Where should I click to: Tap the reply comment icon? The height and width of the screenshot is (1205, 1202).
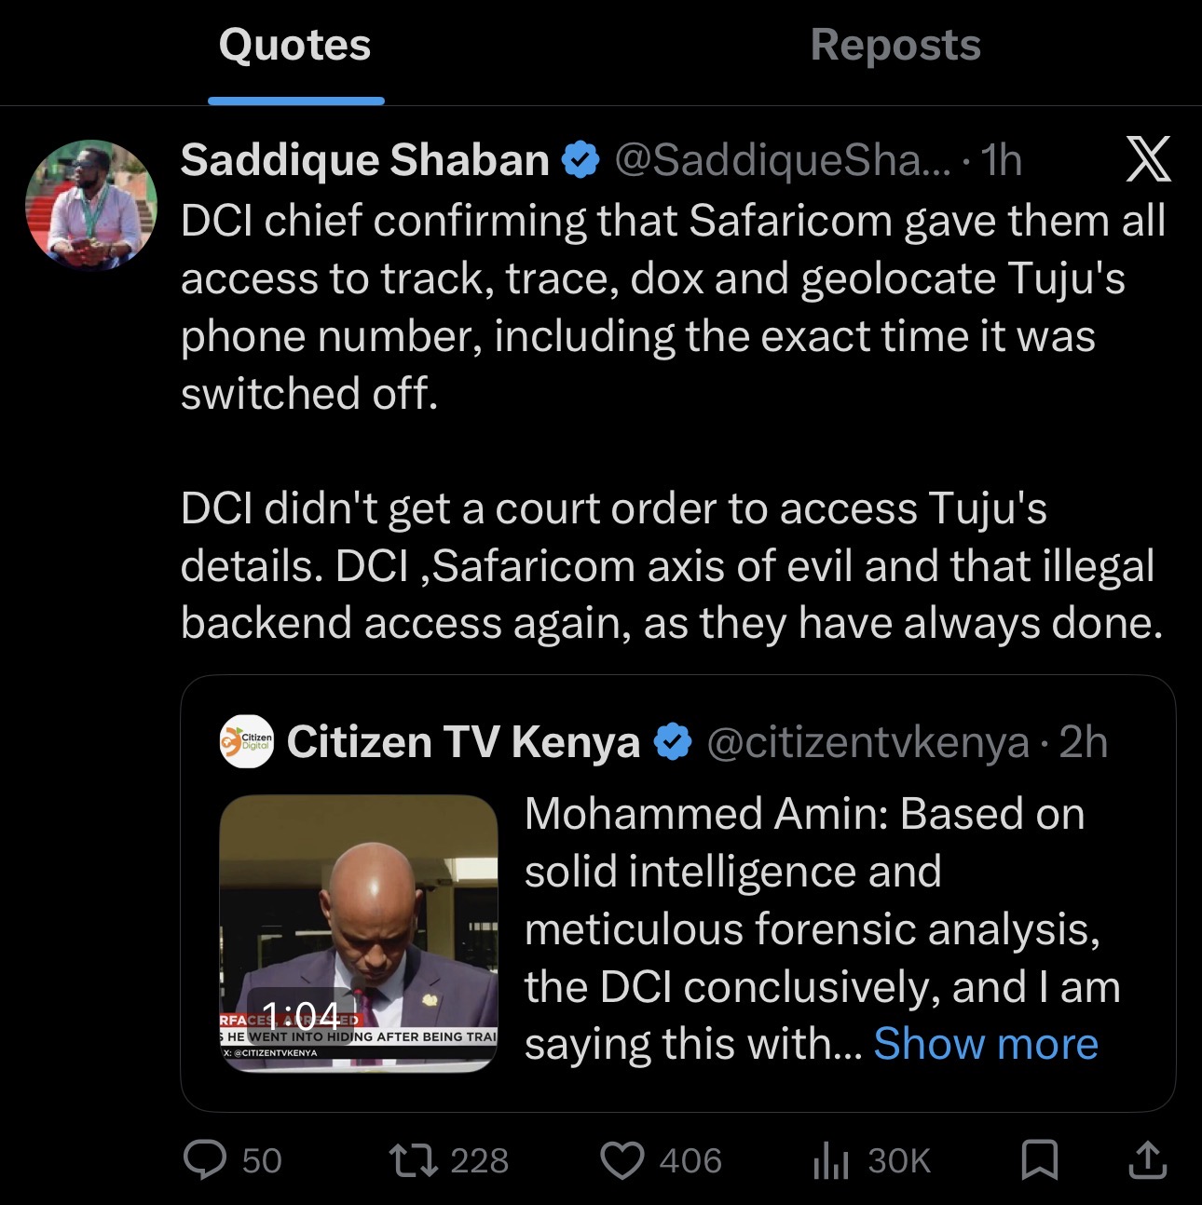(x=205, y=1159)
